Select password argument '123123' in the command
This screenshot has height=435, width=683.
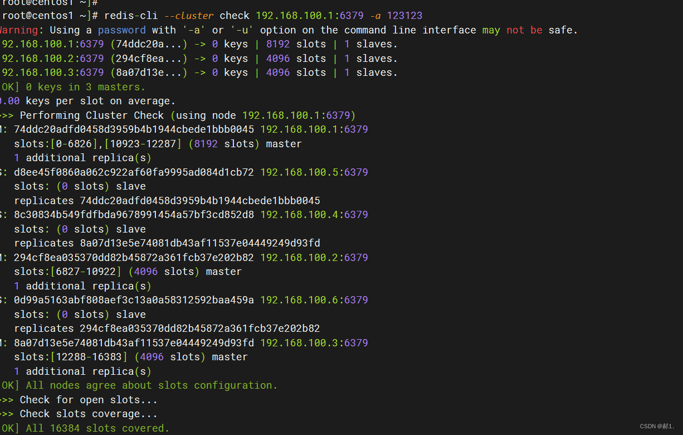pos(404,16)
